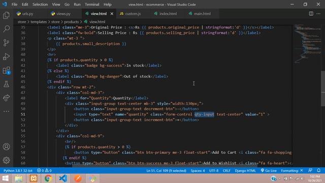Screen dimensions: 325x183
Task: Click the 'view.html' breadcrumb
Action: tap(97, 22)
